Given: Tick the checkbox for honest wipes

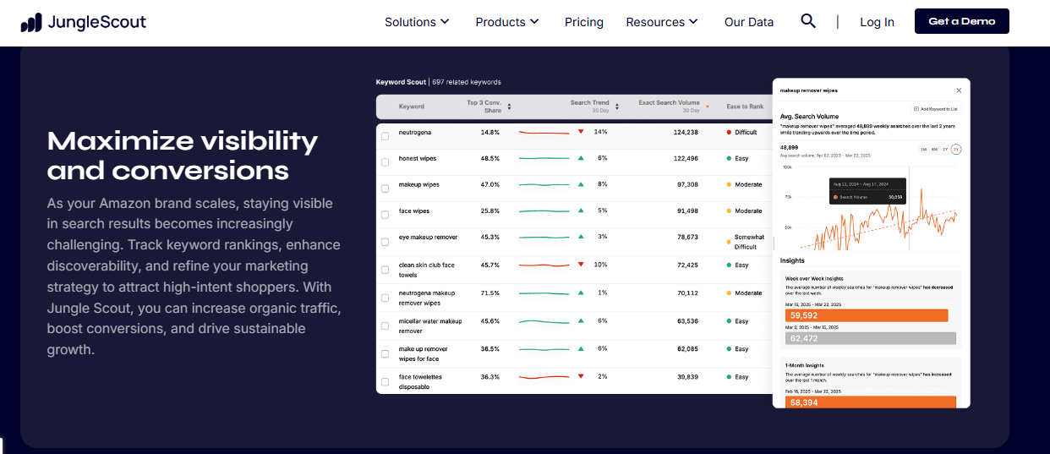Looking at the screenshot, I should coord(386,161).
